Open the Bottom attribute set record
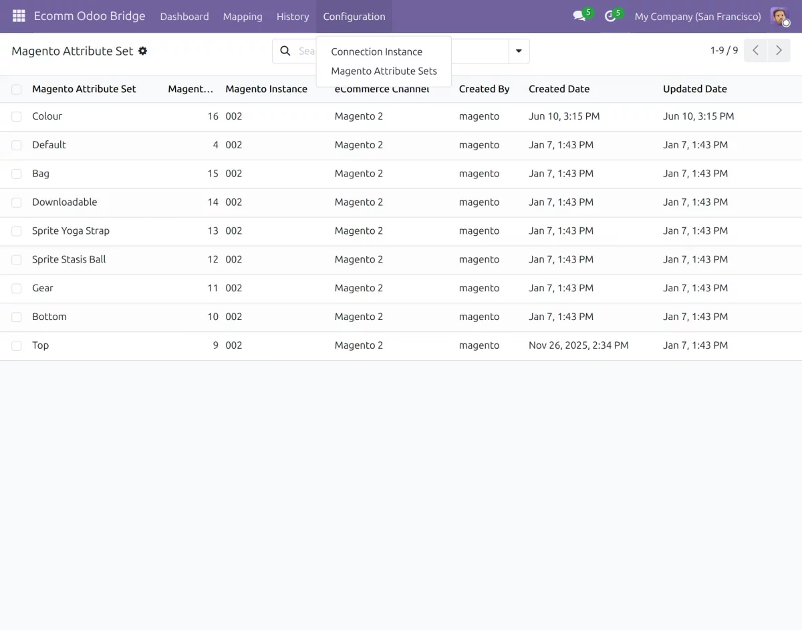 click(x=49, y=317)
